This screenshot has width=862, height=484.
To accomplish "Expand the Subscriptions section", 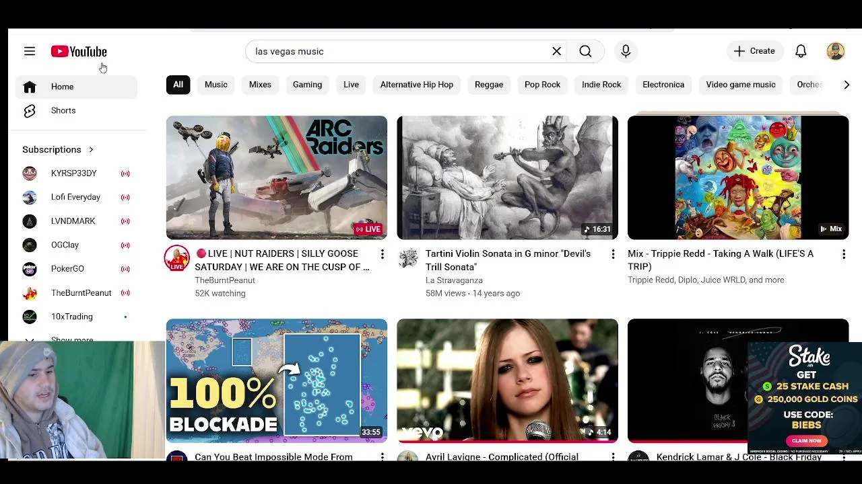I will [x=58, y=149].
